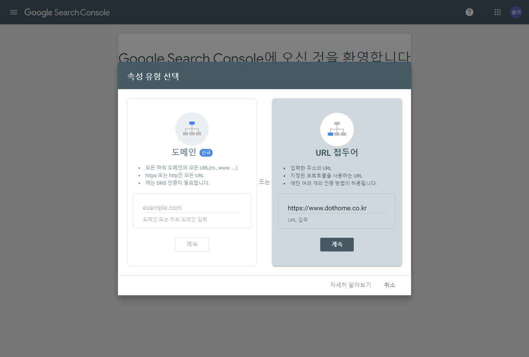Click the 도메인 sitemap icon
Image resolution: width=529 pixels, height=357 pixels.
pyautogui.click(x=192, y=129)
